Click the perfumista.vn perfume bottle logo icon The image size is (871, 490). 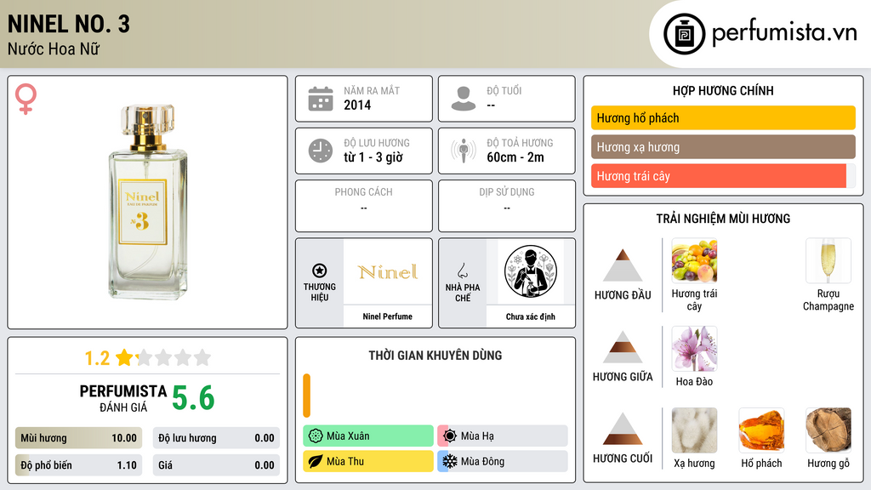pyautogui.click(x=684, y=34)
